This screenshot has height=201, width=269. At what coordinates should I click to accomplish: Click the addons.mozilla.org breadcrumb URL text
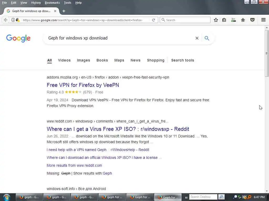click(x=108, y=77)
